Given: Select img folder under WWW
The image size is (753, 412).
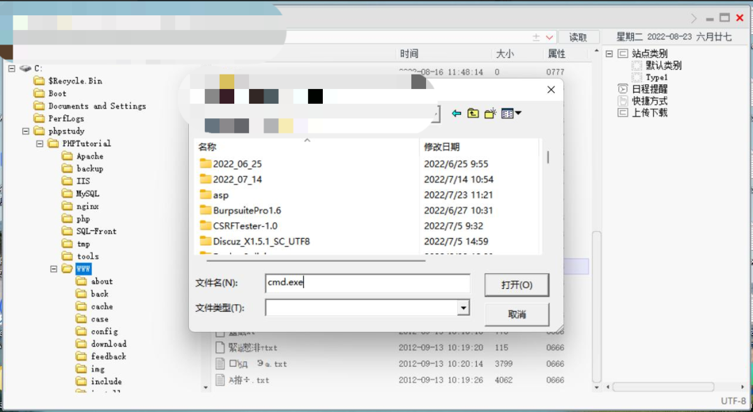Looking at the screenshot, I should [x=90, y=369].
